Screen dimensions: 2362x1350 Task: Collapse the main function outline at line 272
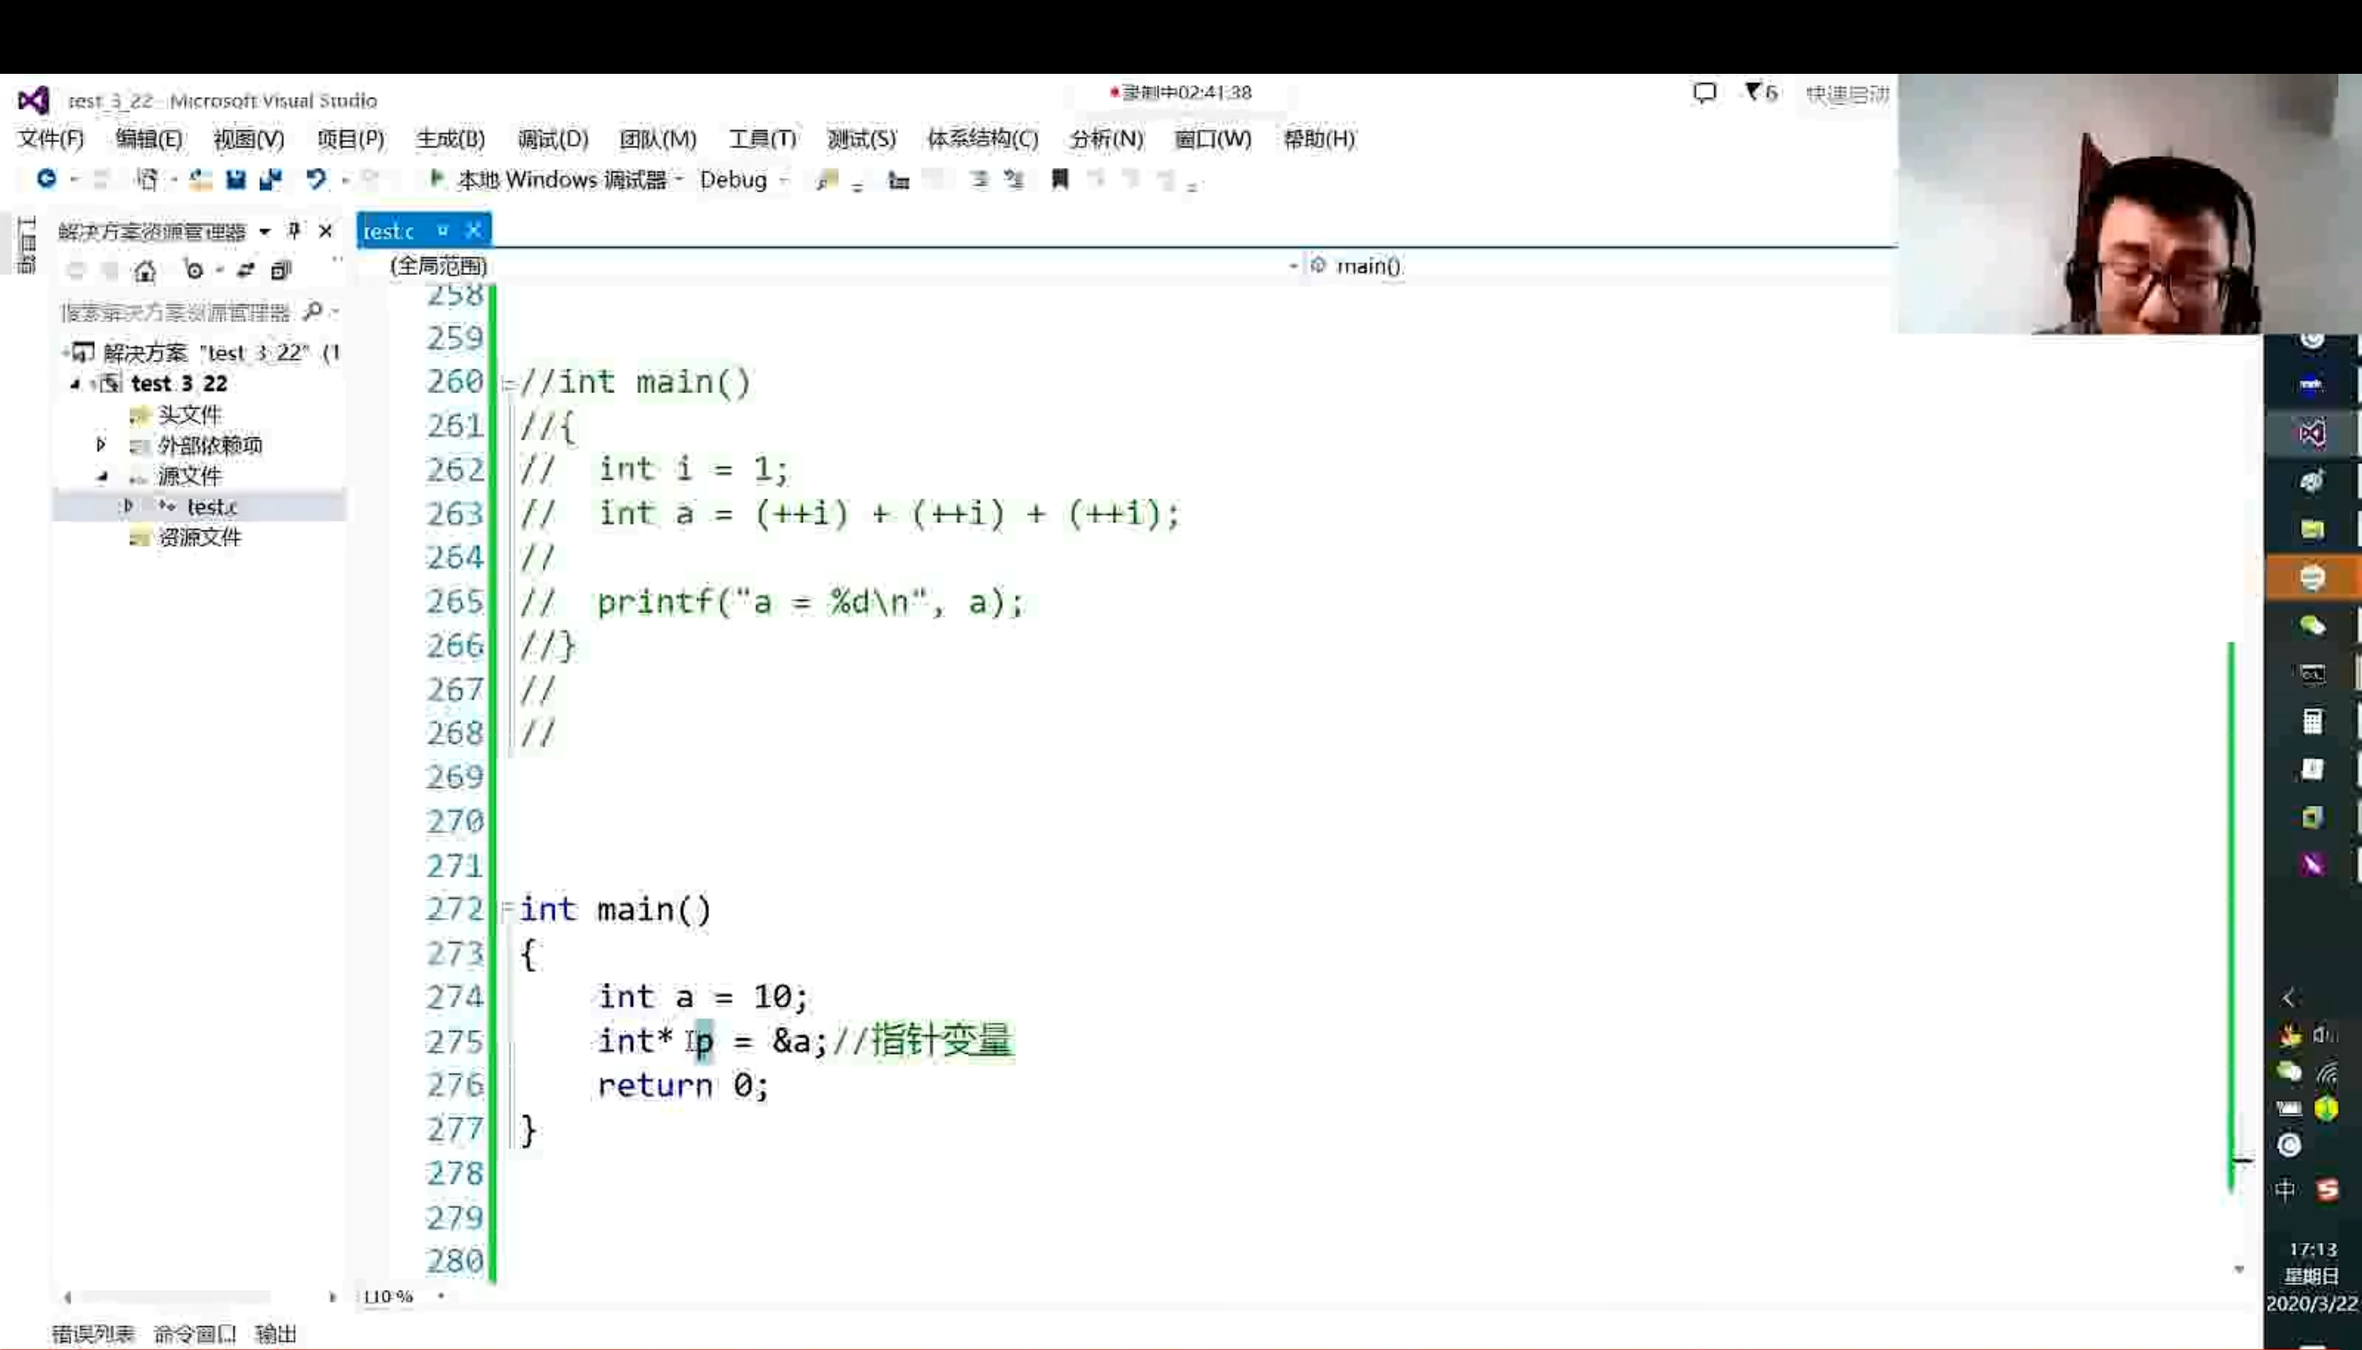click(x=507, y=908)
